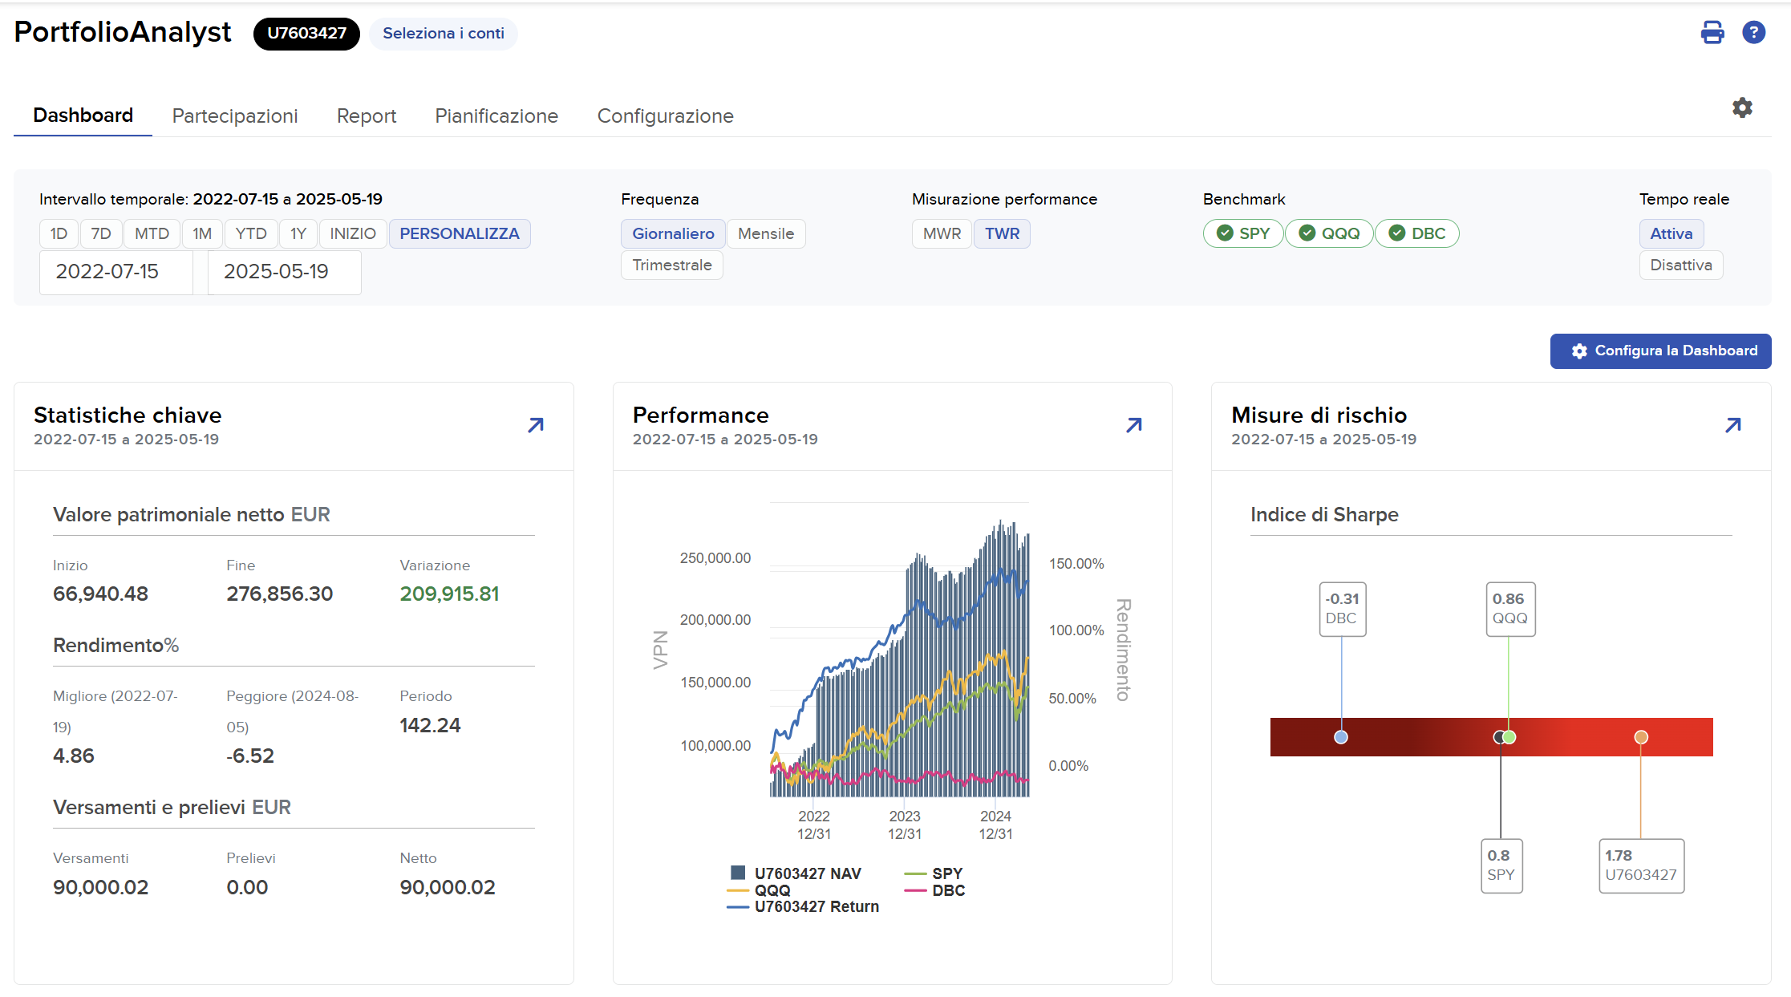This screenshot has width=1791, height=997.
Task: Click Periodo return value 142.24
Action: coord(430,725)
